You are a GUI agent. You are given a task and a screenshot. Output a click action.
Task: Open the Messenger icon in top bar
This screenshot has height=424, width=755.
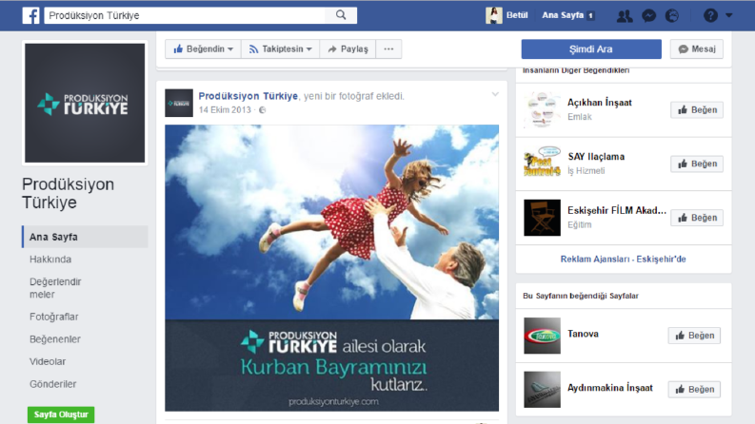648,16
